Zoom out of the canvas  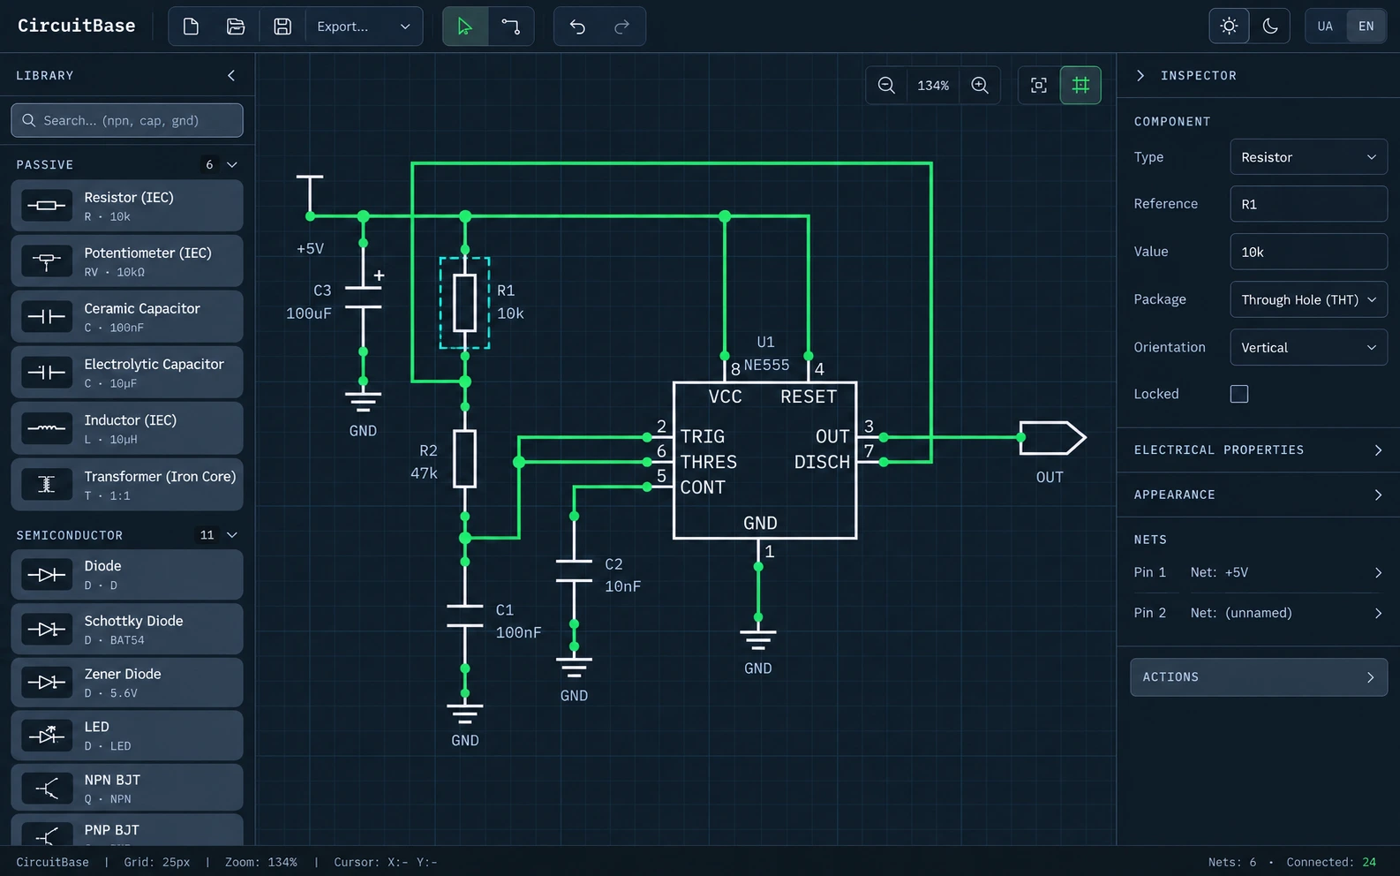click(x=886, y=86)
